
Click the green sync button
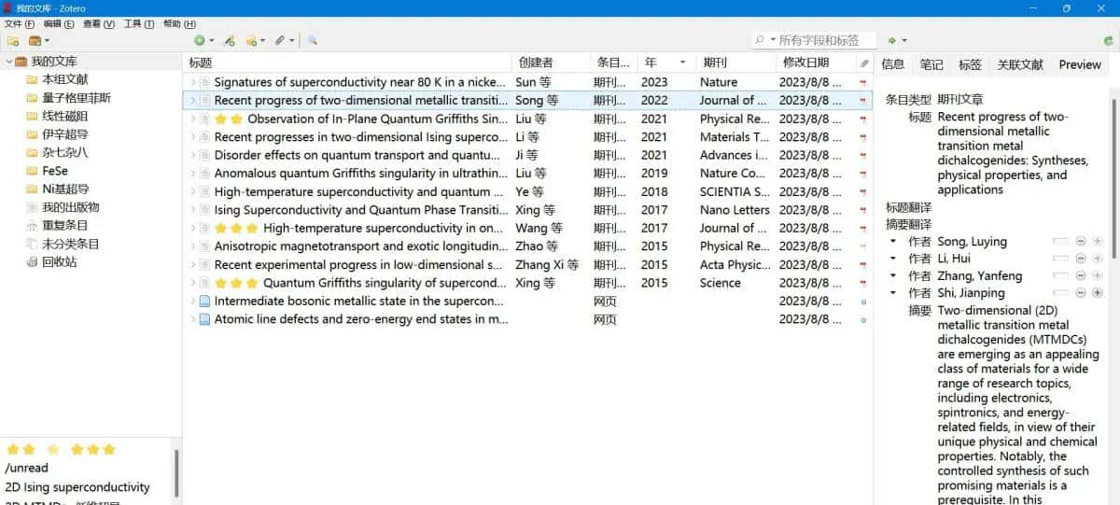click(1108, 40)
